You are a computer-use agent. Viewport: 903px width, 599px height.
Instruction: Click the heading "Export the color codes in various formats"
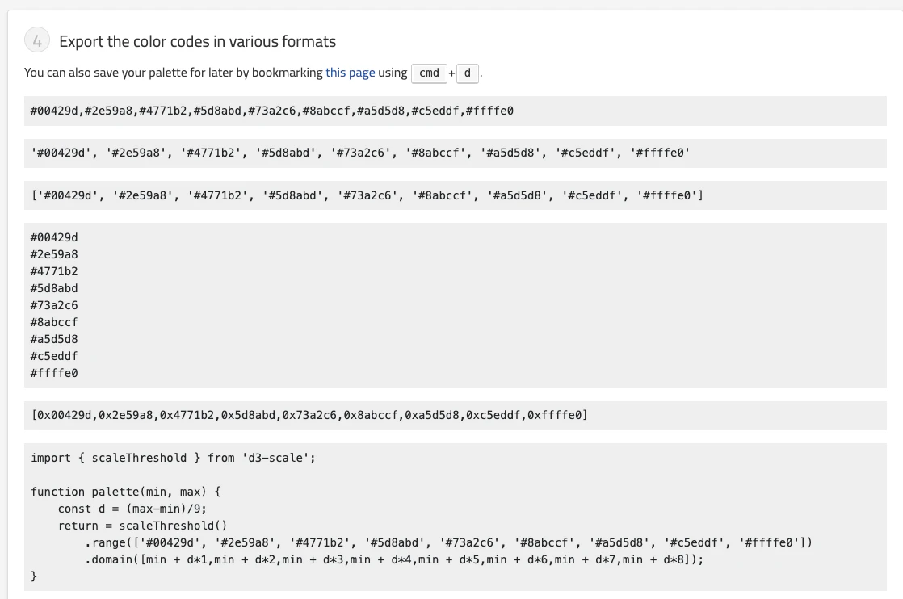pos(198,41)
